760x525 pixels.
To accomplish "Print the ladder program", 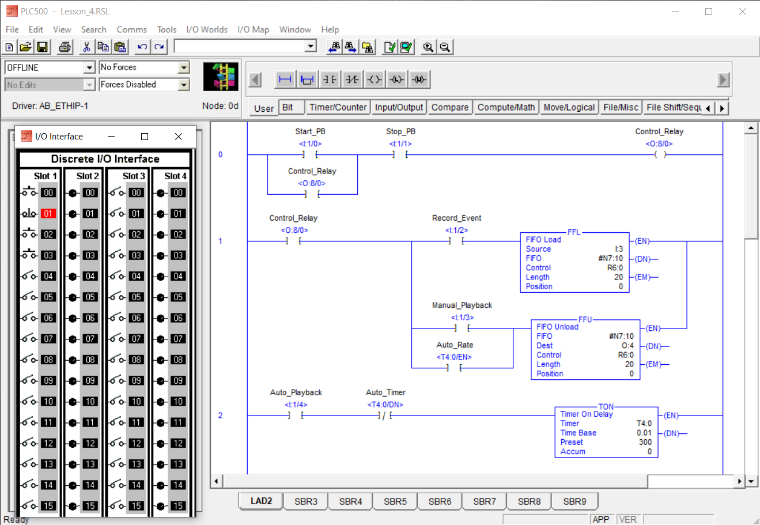I will pos(65,47).
